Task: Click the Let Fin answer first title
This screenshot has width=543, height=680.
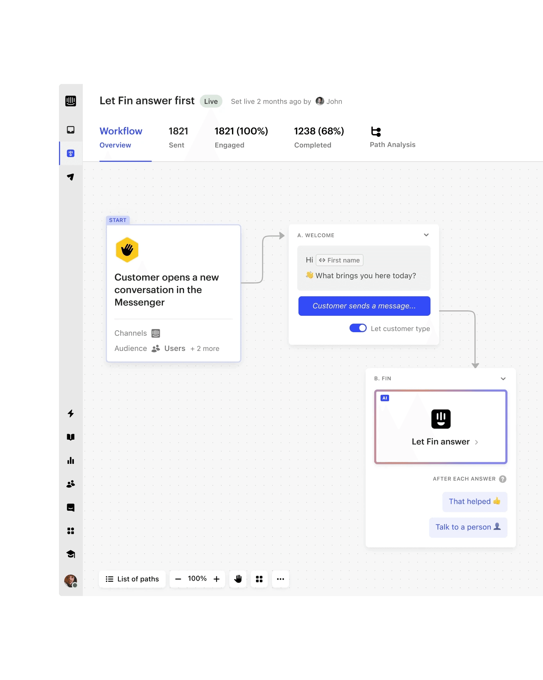Action: tap(147, 101)
